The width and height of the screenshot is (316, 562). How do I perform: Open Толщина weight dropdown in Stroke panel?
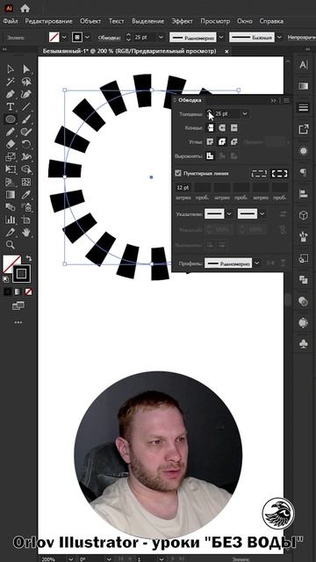tap(245, 114)
